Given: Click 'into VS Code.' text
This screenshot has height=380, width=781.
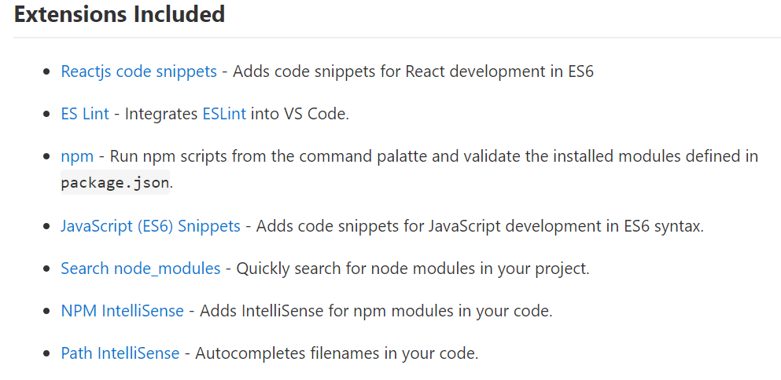Looking at the screenshot, I should [x=300, y=114].
